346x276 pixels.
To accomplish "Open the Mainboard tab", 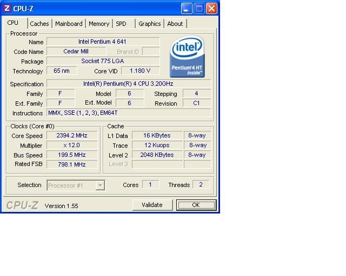I will click(x=69, y=24).
